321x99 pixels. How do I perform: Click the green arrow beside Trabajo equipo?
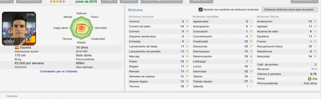pos(251,81)
